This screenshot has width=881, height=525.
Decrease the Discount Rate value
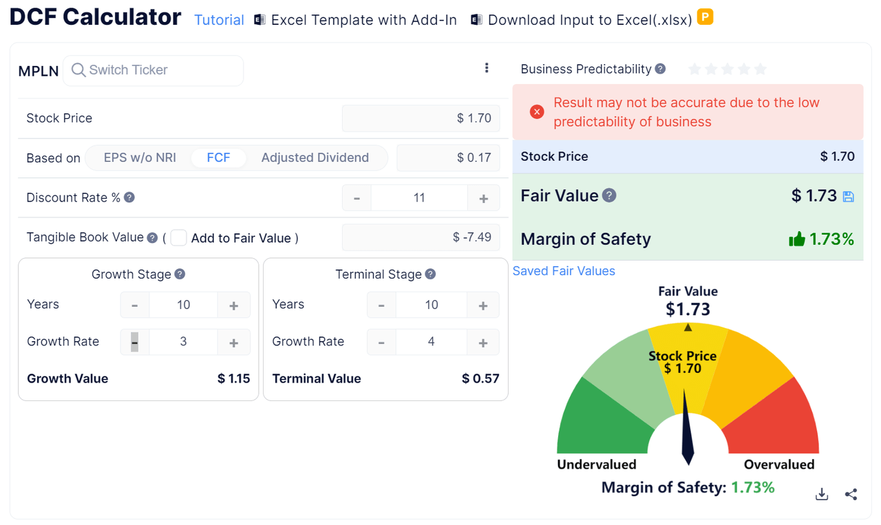point(357,198)
